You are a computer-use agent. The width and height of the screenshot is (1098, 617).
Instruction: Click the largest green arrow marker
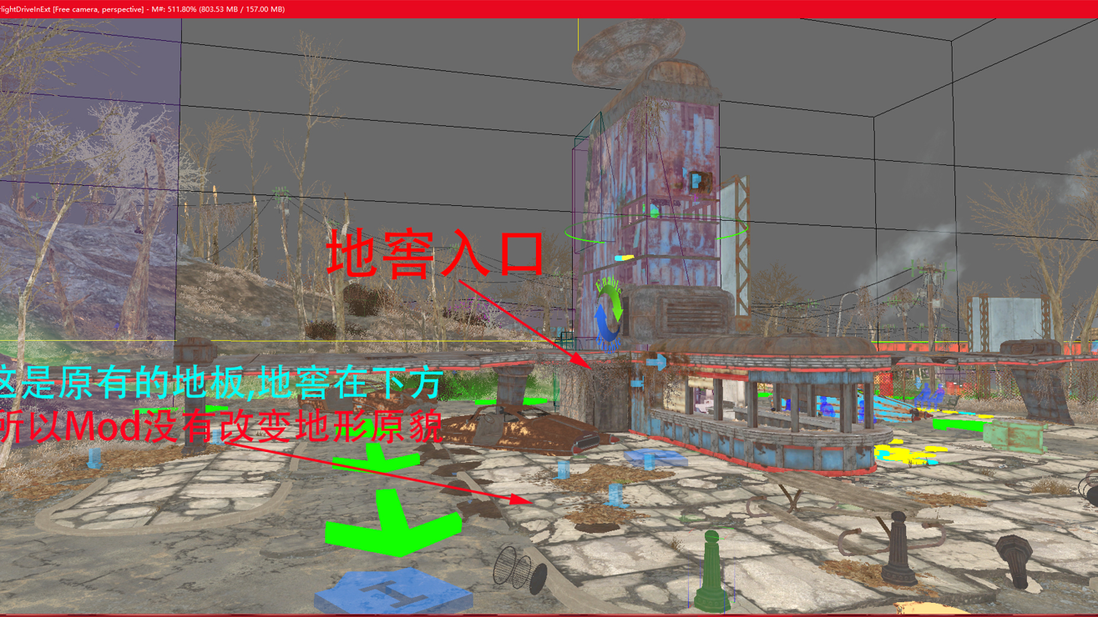(x=392, y=523)
